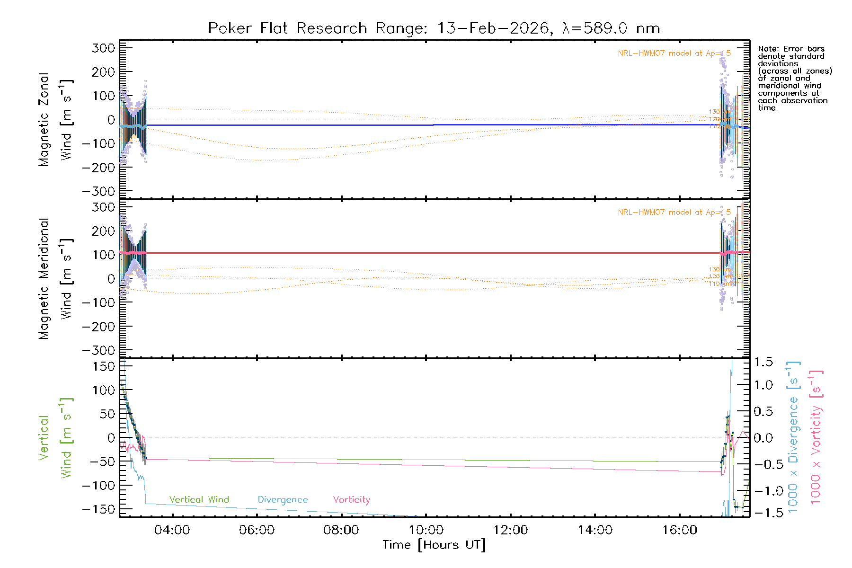Click the 10:00 time axis tick label
This screenshot has height=568, width=852.
(x=426, y=530)
